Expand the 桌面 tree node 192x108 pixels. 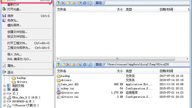4,90
